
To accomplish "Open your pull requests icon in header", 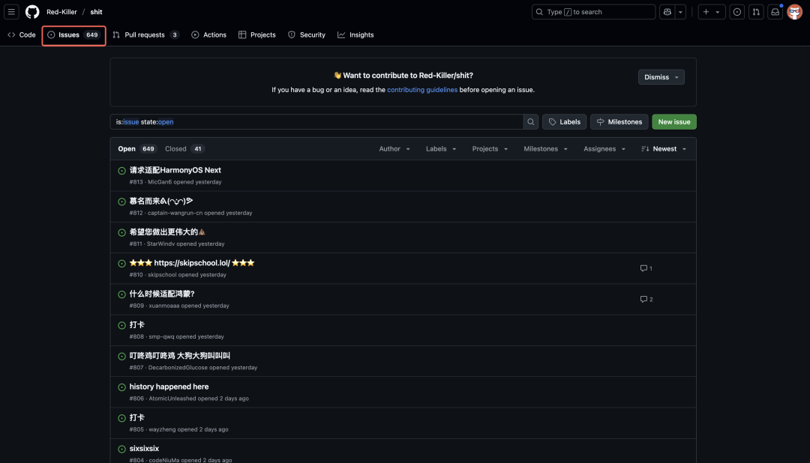I will [756, 12].
